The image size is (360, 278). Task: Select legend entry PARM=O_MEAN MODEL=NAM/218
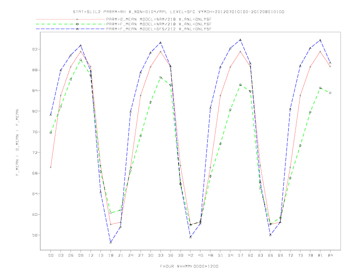(x=159, y=19)
